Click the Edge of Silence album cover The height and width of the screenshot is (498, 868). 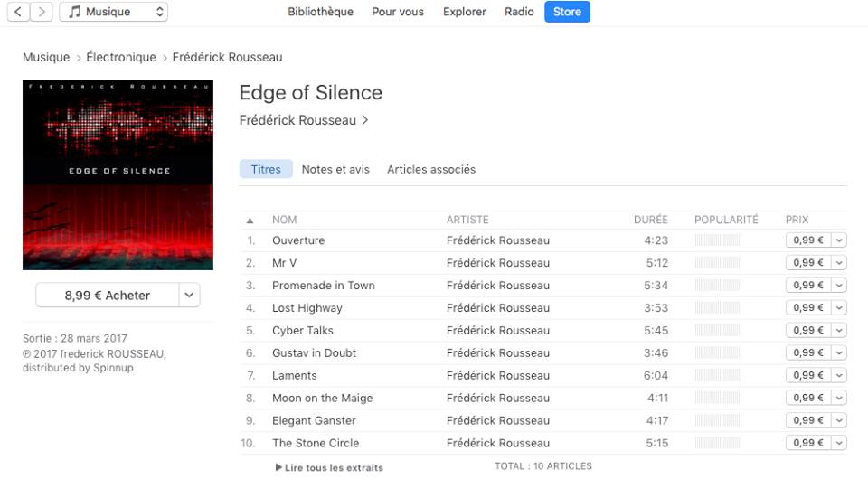[x=118, y=174]
